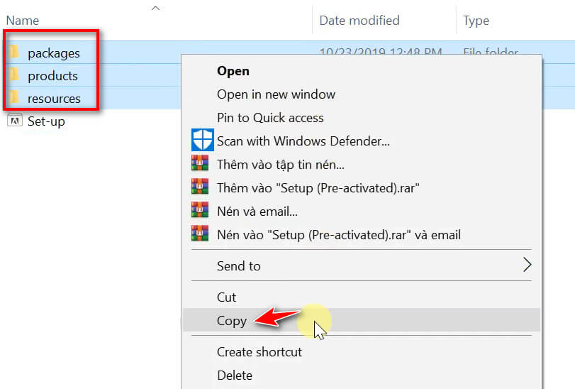Select Create shortcut menu entry

tap(259, 352)
